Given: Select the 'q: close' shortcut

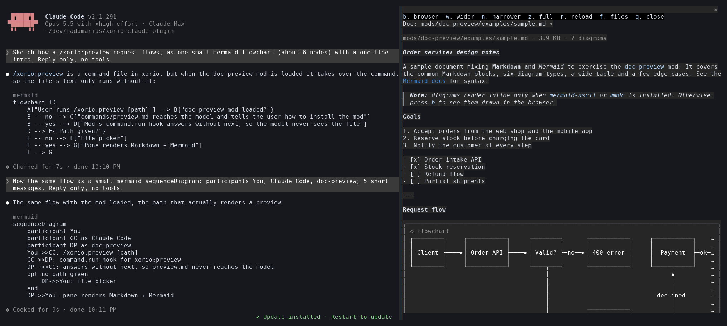Looking at the screenshot, I should [649, 17].
